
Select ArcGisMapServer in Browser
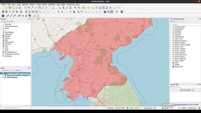coord(11,52)
